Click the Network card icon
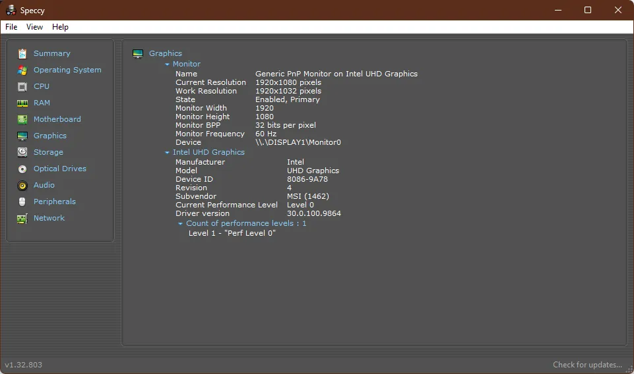Screen dimensions: 634x374 coord(22,219)
